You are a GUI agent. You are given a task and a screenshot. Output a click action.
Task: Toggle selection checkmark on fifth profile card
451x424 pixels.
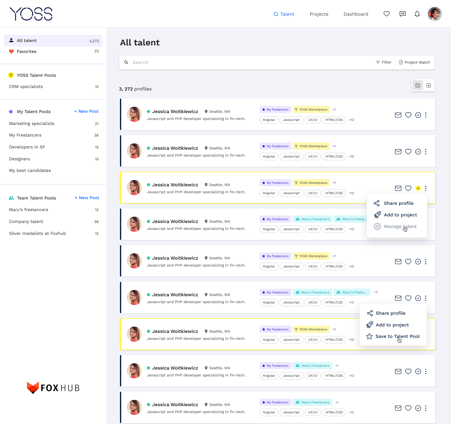[418, 261]
